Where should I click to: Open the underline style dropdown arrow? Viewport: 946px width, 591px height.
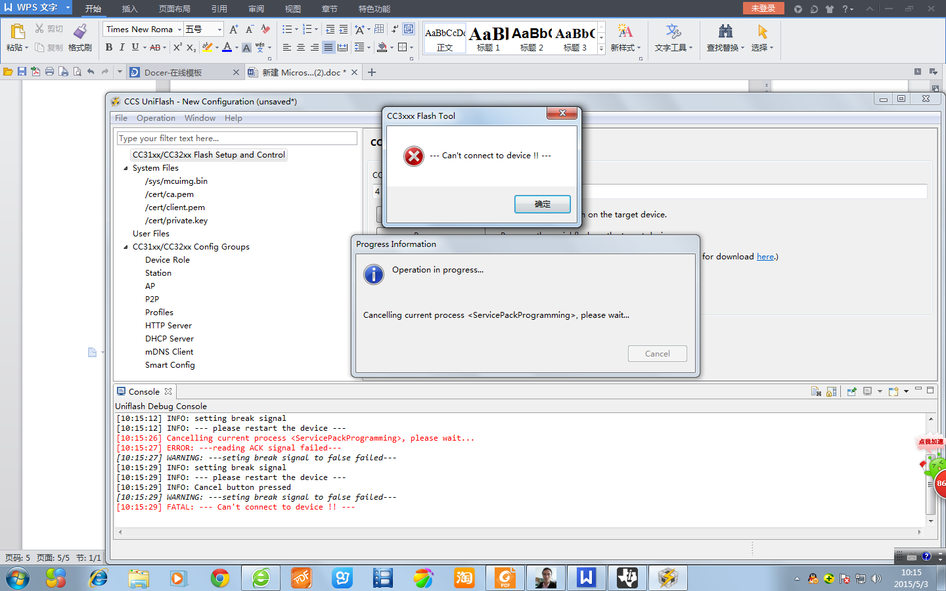(145, 47)
